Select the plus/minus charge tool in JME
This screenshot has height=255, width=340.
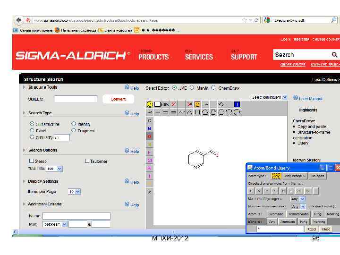tap(205, 104)
